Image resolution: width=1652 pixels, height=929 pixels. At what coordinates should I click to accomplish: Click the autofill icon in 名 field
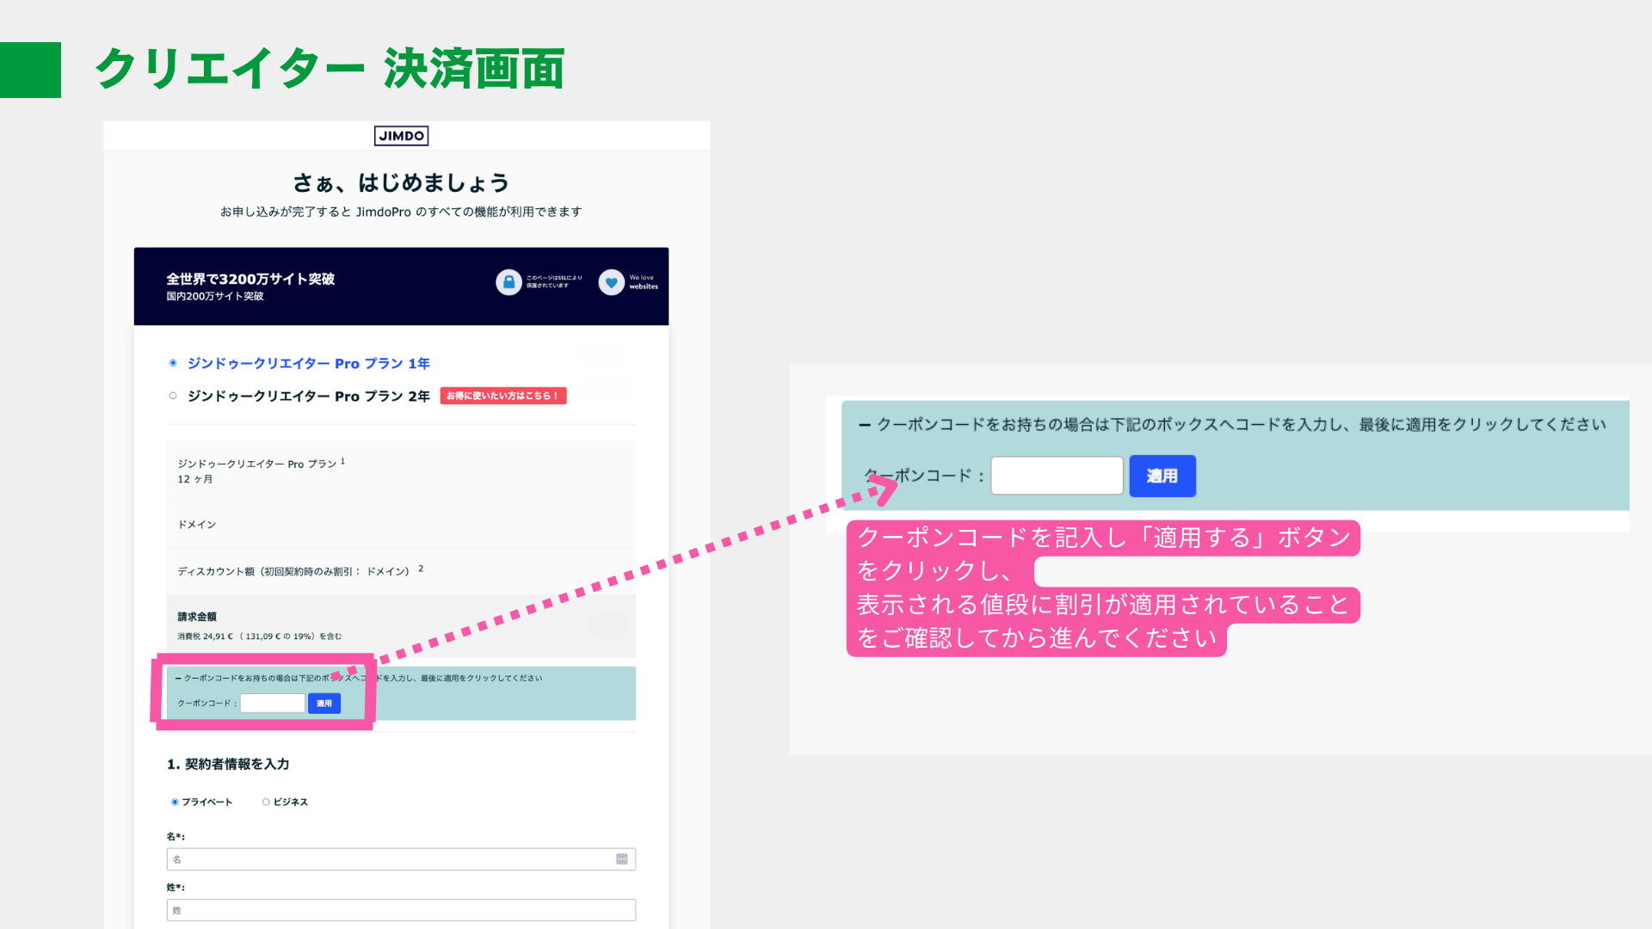621,859
